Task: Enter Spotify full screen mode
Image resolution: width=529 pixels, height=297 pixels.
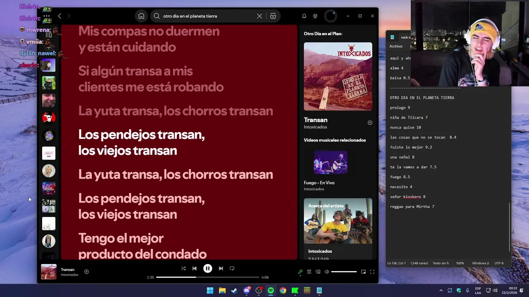Action: point(372,272)
